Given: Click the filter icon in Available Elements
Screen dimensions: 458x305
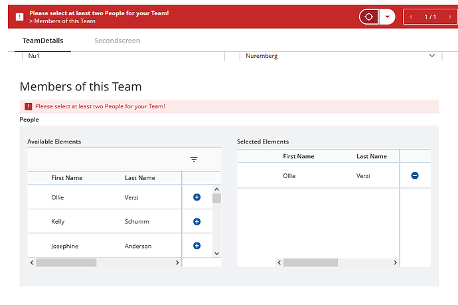Looking at the screenshot, I should coord(194,159).
